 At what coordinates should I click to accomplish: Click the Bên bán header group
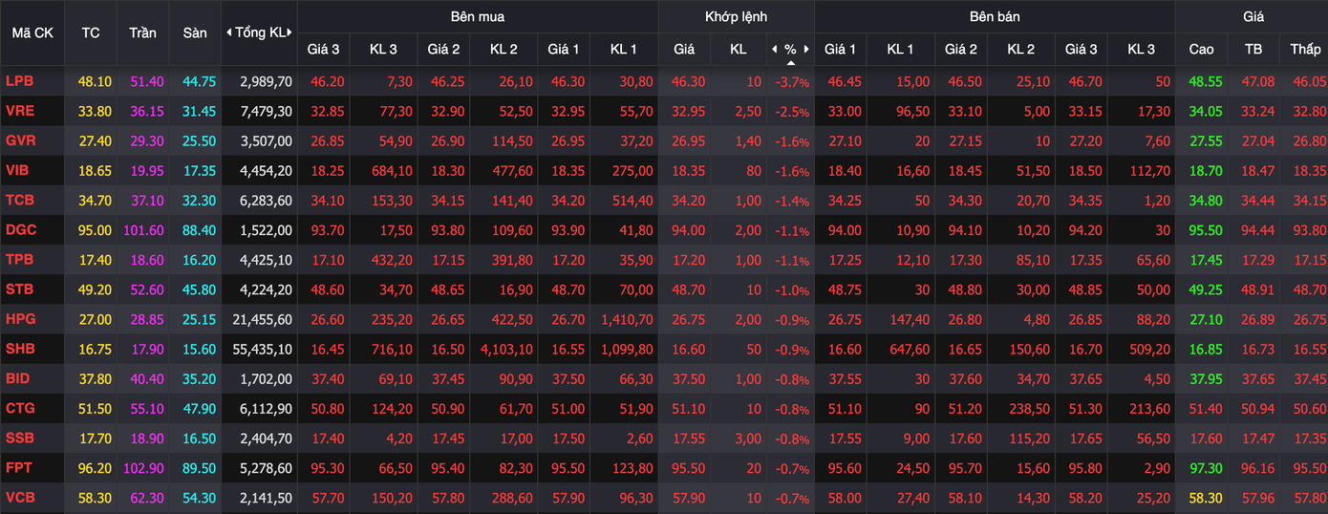pos(994,16)
